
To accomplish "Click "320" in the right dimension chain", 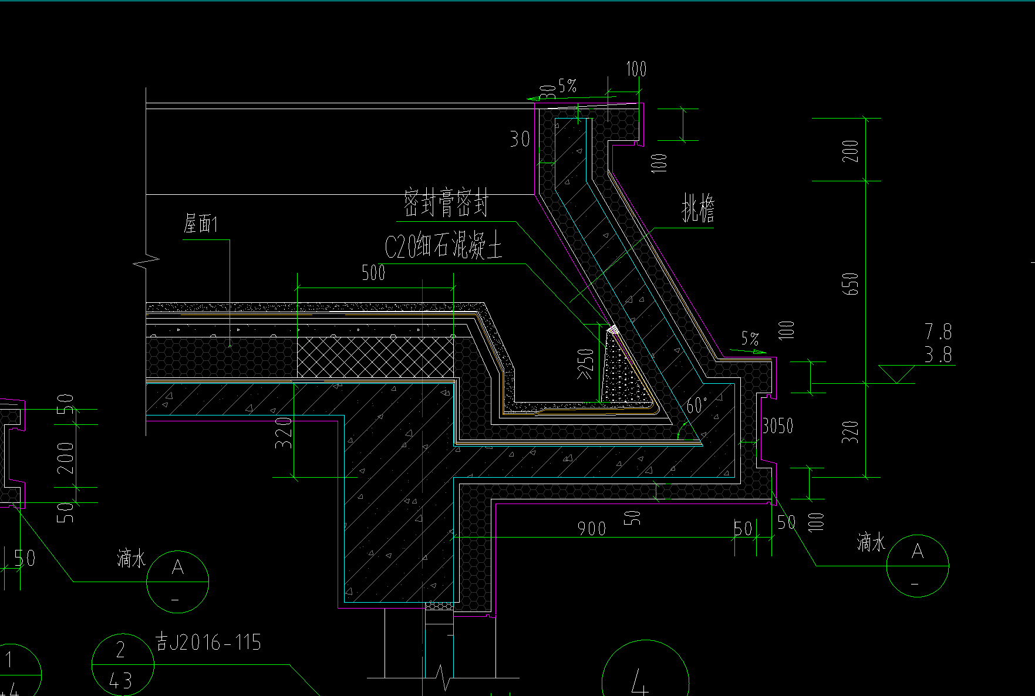I will tap(850, 432).
